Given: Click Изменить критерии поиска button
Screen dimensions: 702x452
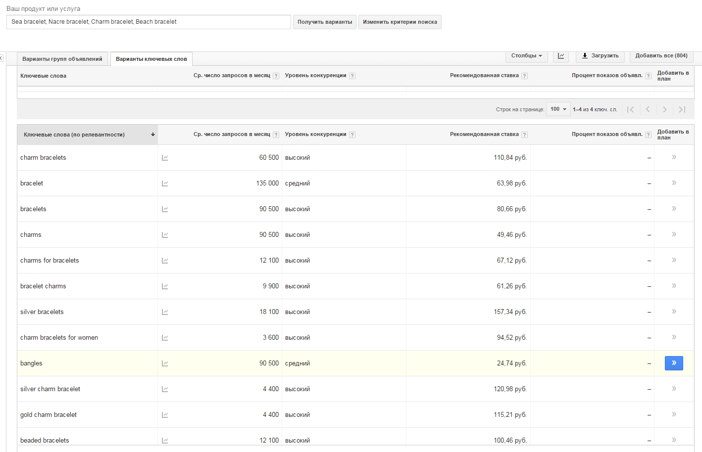Looking at the screenshot, I should pos(400,22).
